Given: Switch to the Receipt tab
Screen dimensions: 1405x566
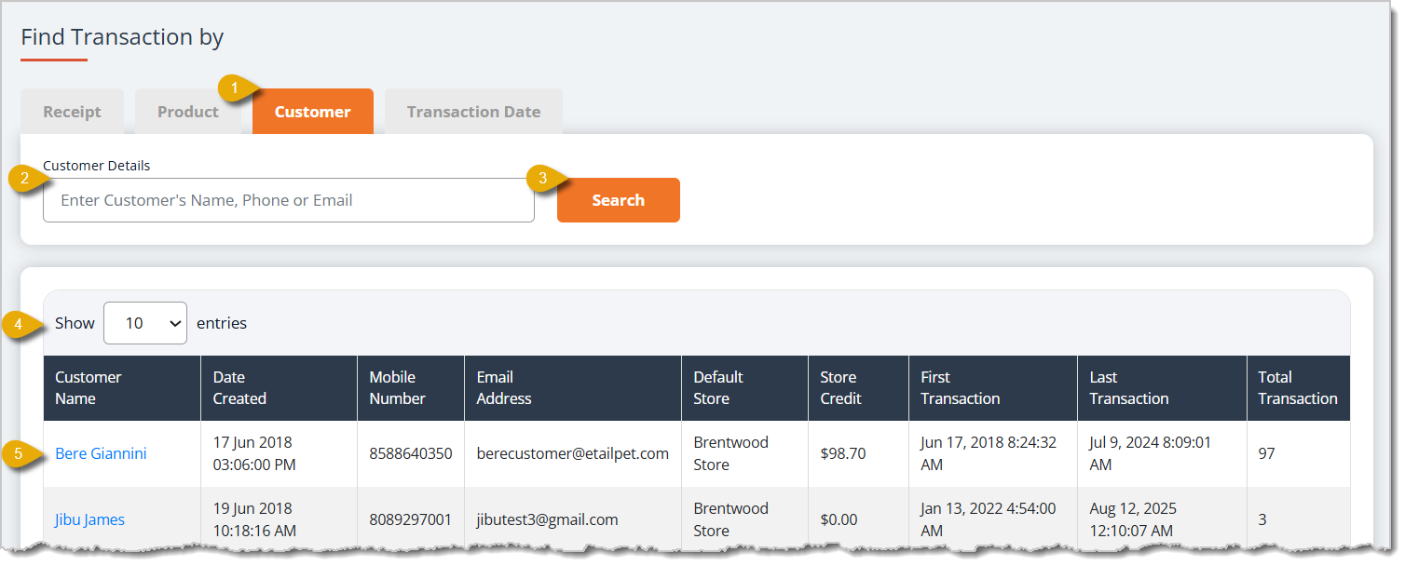Looking at the screenshot, I should (73, 112).
